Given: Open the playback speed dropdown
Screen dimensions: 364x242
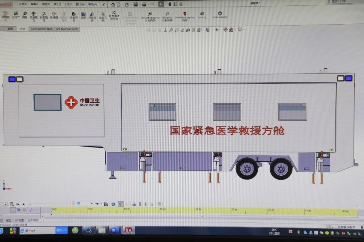Looking at the screenshot, I should pos(92,204).
